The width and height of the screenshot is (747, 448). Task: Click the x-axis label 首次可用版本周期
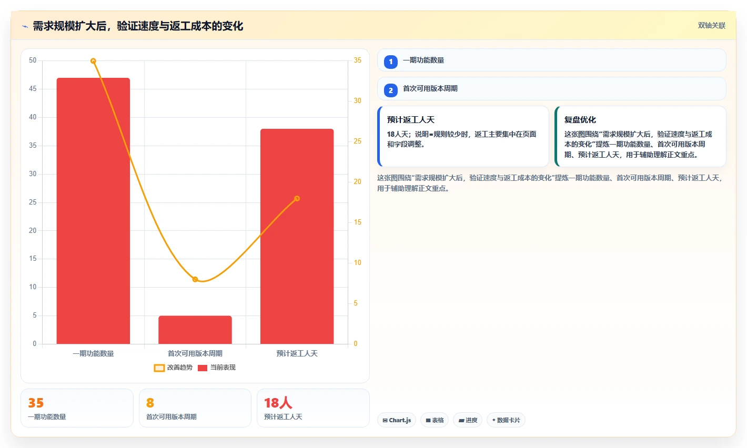click(195, 353)
